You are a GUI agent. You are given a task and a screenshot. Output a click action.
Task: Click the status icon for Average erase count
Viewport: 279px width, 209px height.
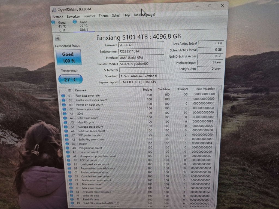(66, 127)
